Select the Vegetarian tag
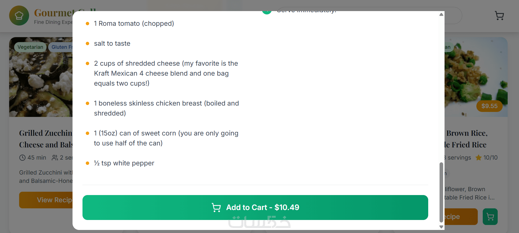 [x=30, y=47]
